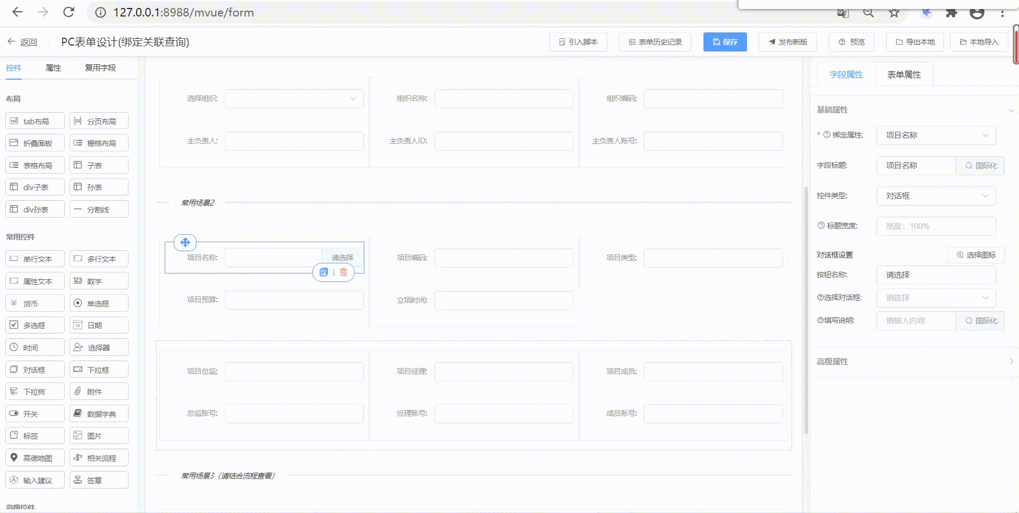Select the 开关 switch control

click(35, 414)
